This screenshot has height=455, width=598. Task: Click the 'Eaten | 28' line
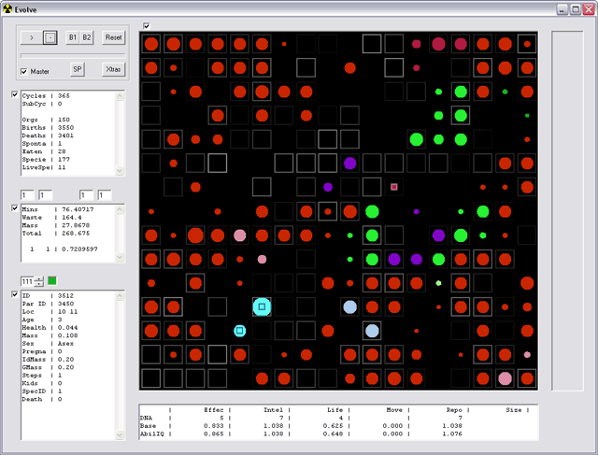pos(44,151)
